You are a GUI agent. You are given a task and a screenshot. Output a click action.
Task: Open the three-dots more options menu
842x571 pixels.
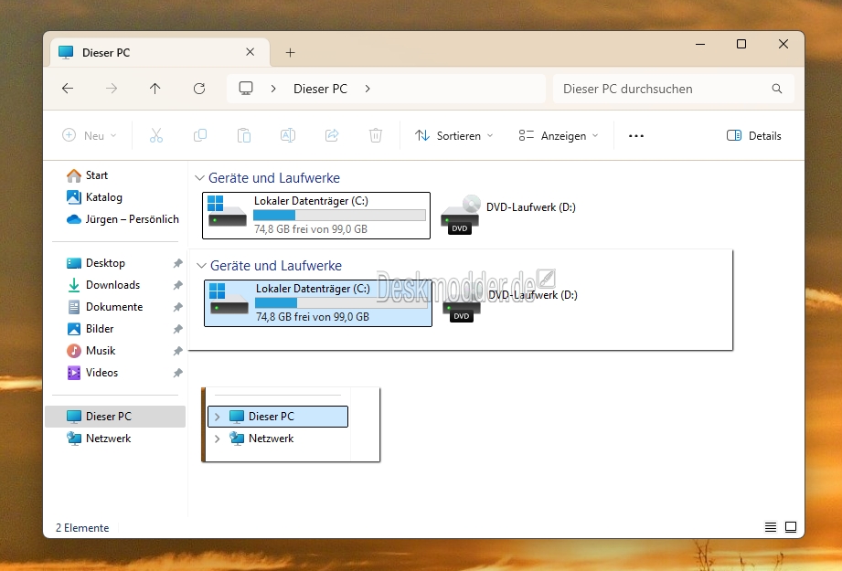pos(636,136)
